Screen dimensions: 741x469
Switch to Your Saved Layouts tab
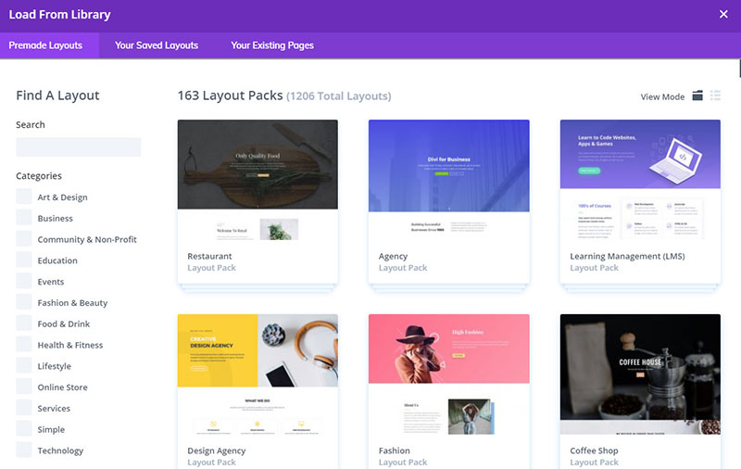pos(157,45)
